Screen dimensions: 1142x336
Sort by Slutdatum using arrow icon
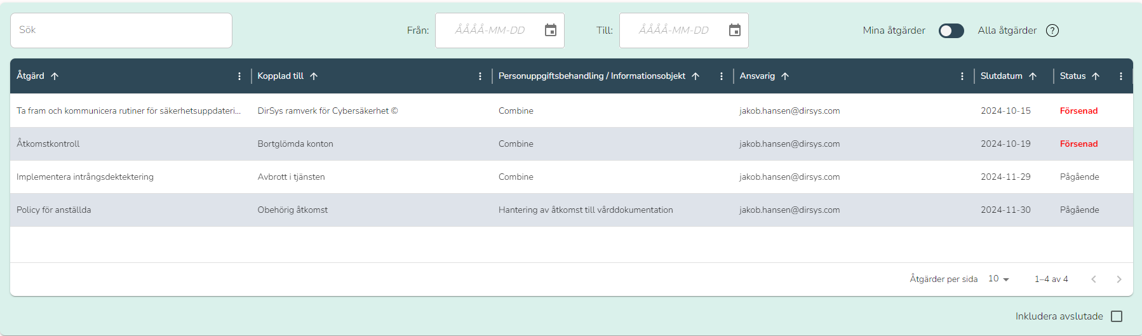[x=1033, y=76]
